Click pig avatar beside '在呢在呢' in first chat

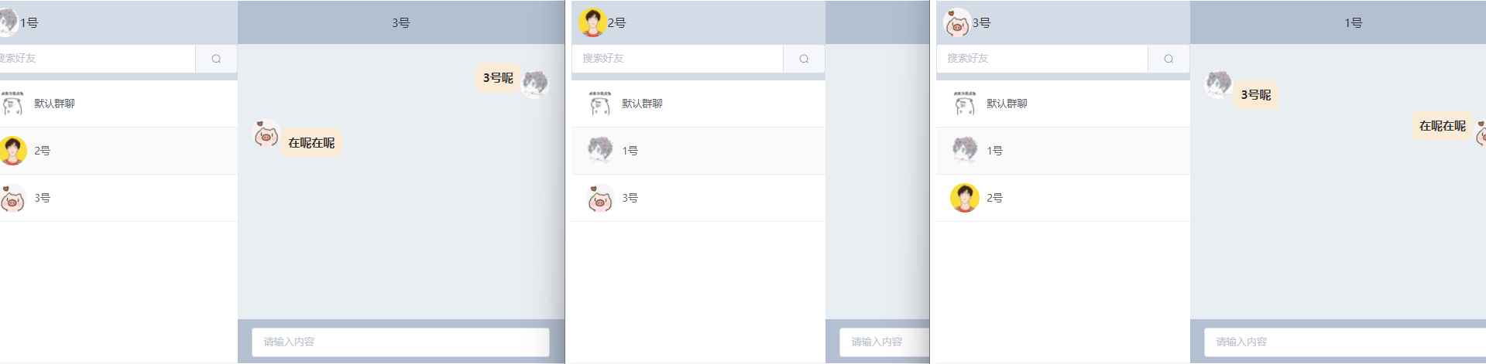pos(266,134)
